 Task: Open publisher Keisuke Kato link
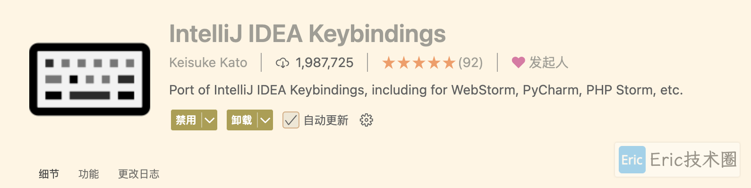[x=208, y=62]
